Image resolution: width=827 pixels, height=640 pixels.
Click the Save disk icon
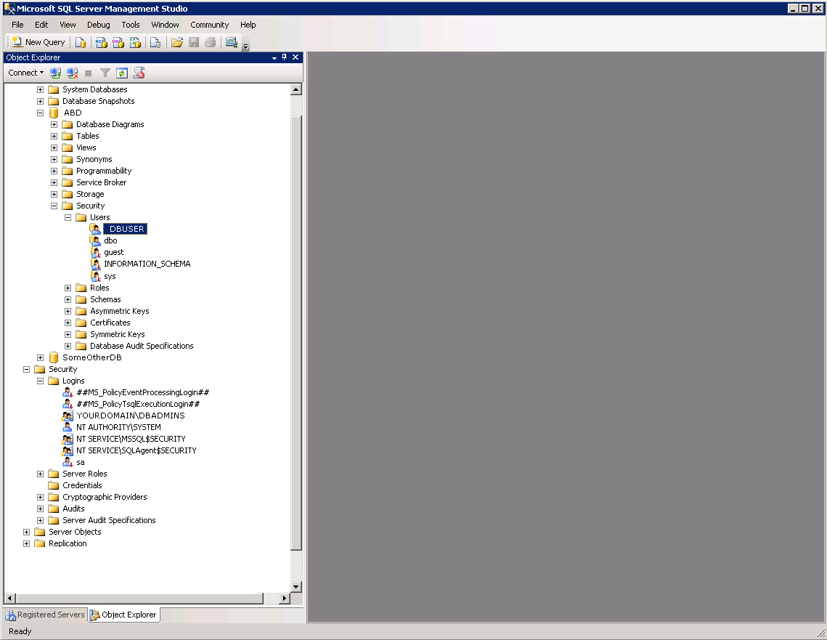[194, 42]
